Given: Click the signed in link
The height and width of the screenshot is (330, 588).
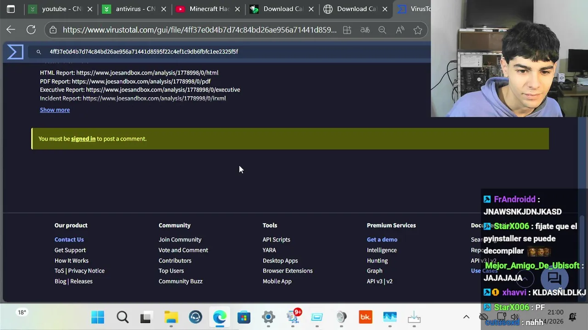Looking at the screenshot, I should [x=83, y=138].
